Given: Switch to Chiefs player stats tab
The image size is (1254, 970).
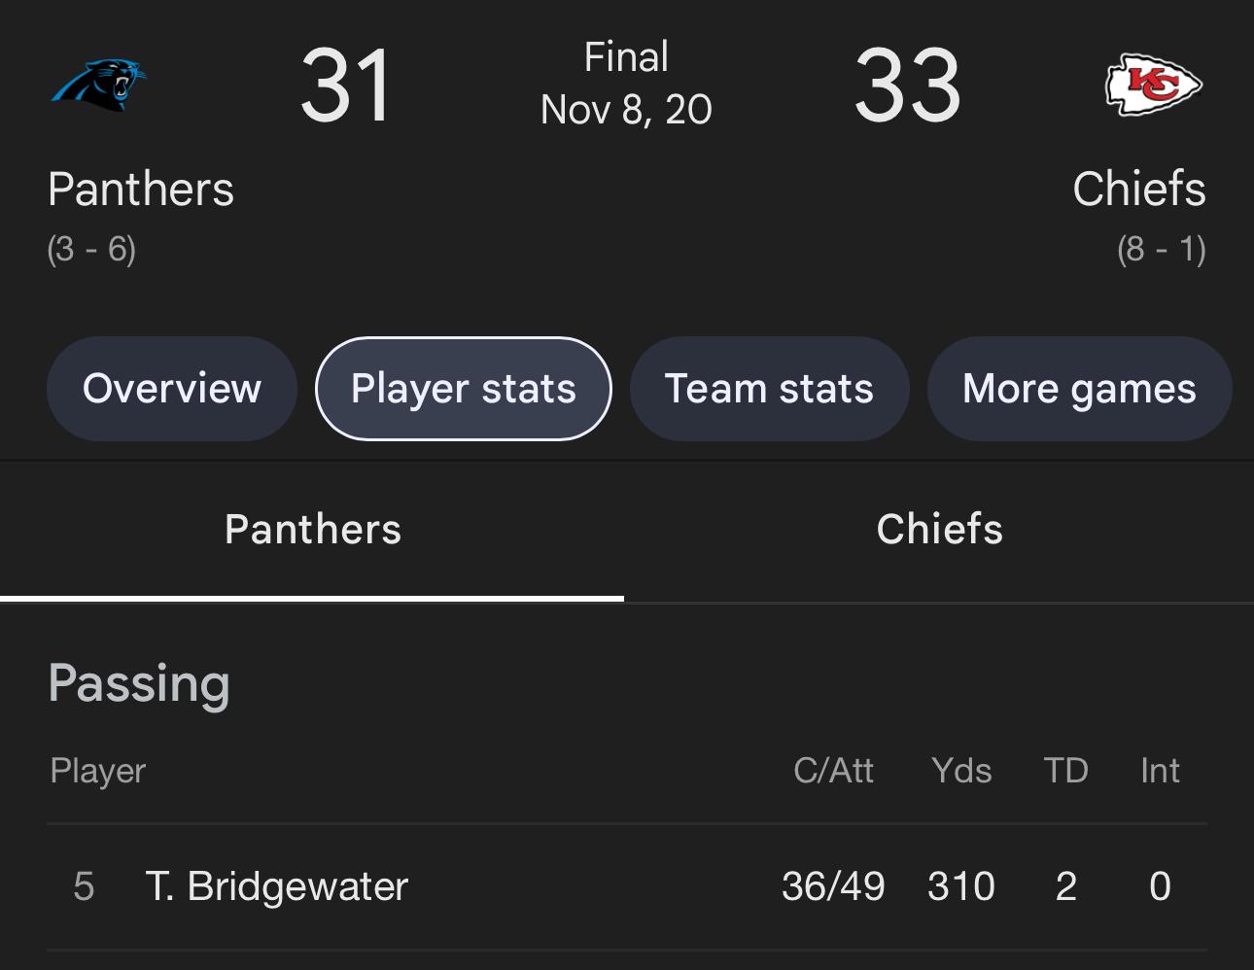Looking at the screenshot, I should click(x=939, y=530).
